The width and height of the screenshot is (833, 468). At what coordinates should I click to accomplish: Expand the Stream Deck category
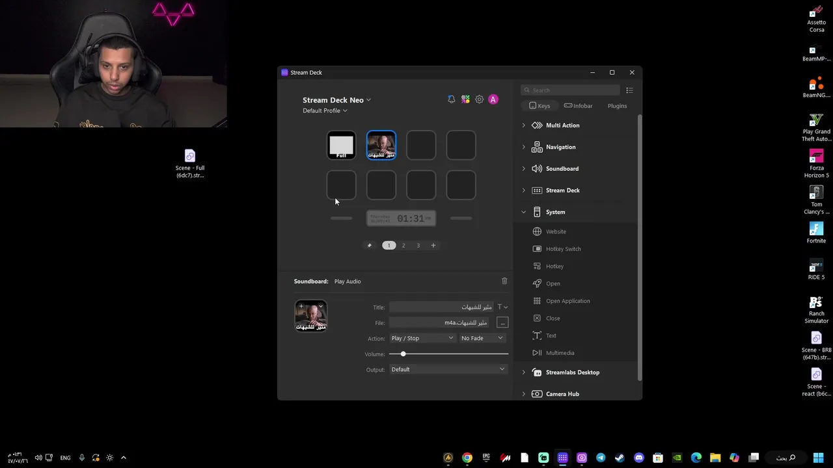[x=524, y=190]
